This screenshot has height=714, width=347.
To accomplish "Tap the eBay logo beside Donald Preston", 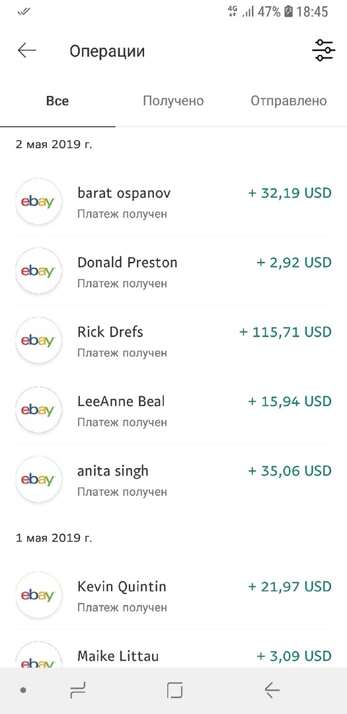I will 38,272.
